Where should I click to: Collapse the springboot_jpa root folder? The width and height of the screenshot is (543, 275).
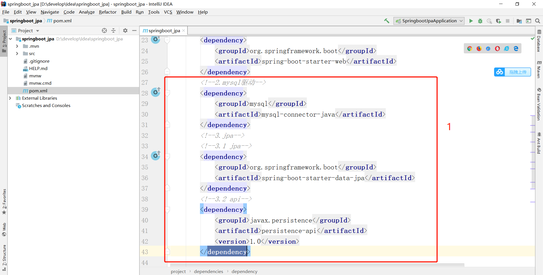pyautogui.click(x=10, y=39)
